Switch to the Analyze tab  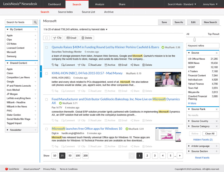(99, 4)
